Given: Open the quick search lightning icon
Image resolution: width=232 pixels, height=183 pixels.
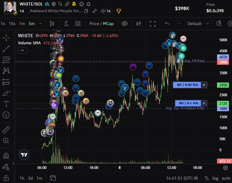Looking at the screenshot, I should point(219,24).
